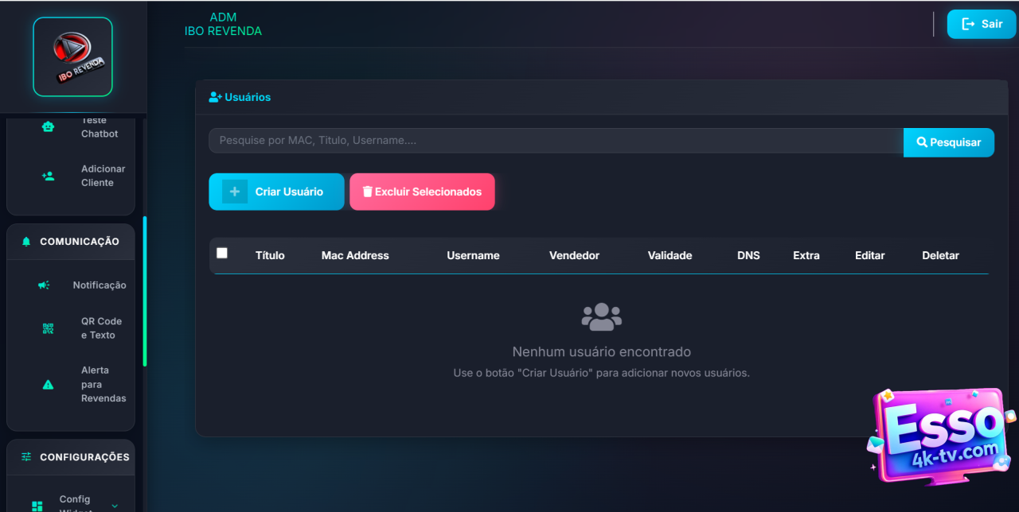Screen dimensions: 1019x512
Task: Expand the Config Widget chevron
Action: pos(115,506)
